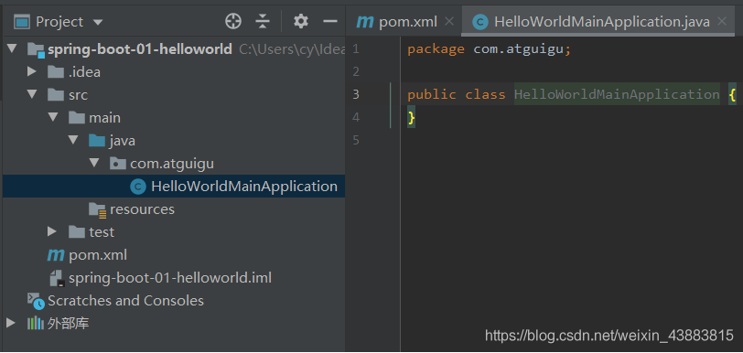The image size is (743, 353).
Task: Close the pom.xml editor tab
Action: [x=449, y=21]
